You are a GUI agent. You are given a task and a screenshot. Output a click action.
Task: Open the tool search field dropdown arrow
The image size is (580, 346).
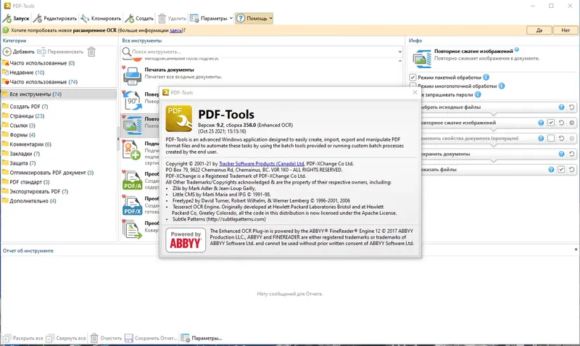point(400,52)
